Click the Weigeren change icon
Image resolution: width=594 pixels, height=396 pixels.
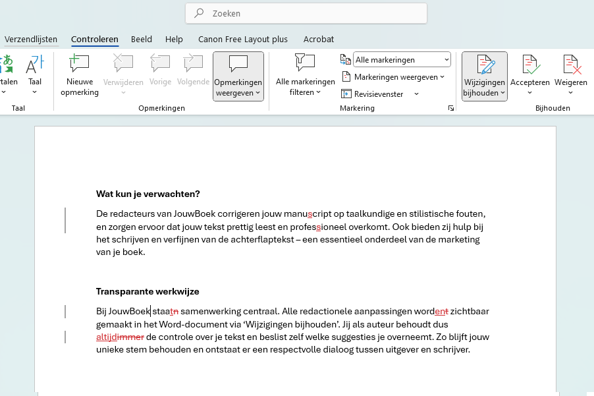point(571,64)
